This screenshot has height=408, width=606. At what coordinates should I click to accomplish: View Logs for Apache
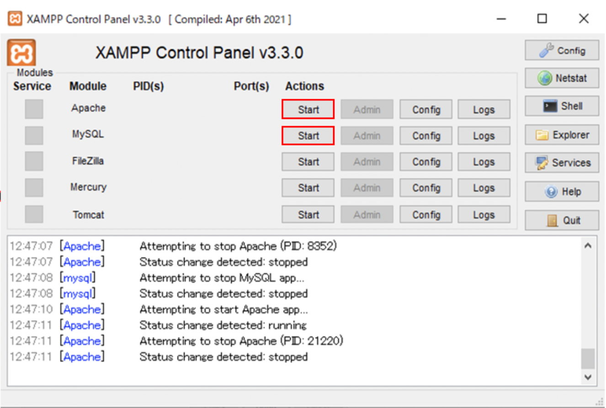484,109
